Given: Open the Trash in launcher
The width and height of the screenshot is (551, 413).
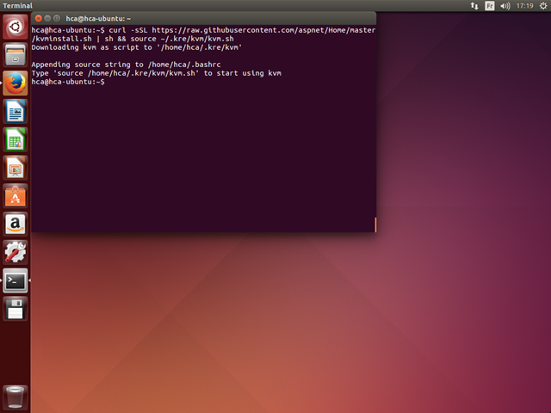Looking at the screenshot, I should [15, 398].
